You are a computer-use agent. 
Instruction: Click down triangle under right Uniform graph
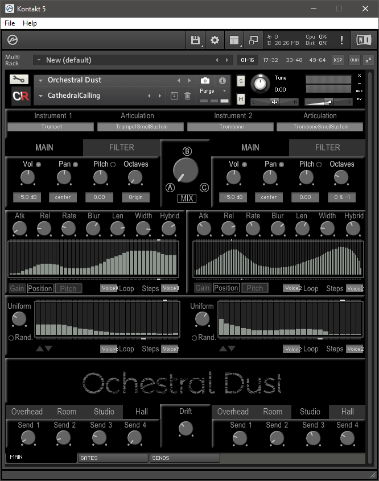[x=232, y=349]
